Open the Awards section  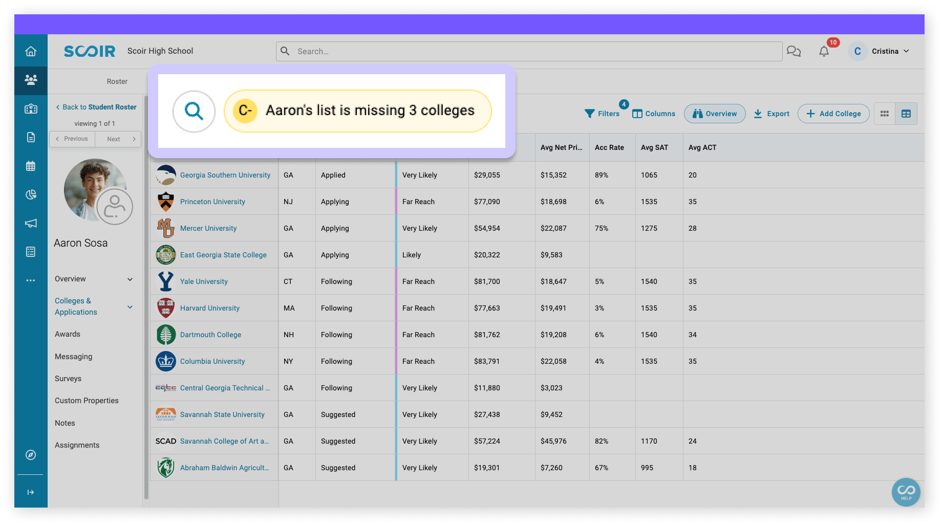click(x=68, y=334)
